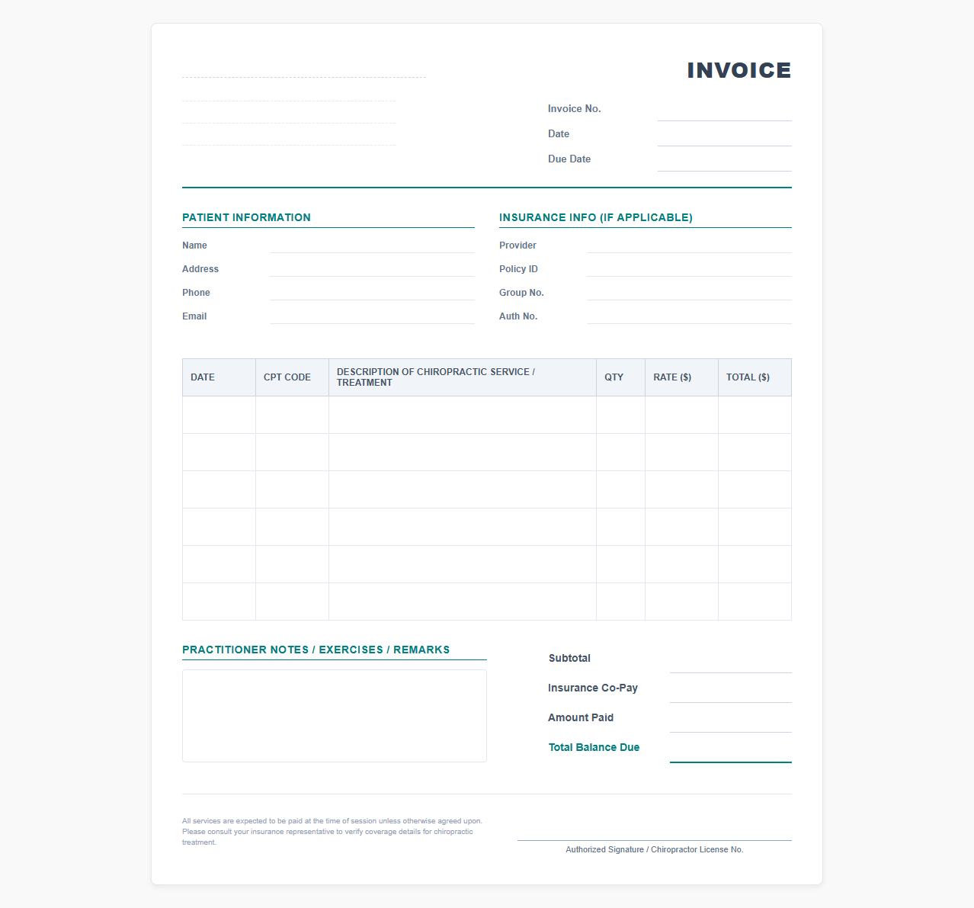Click the RATE ($) column header
The width and height of the screenshot is (974, 908).
coord(681,377)
